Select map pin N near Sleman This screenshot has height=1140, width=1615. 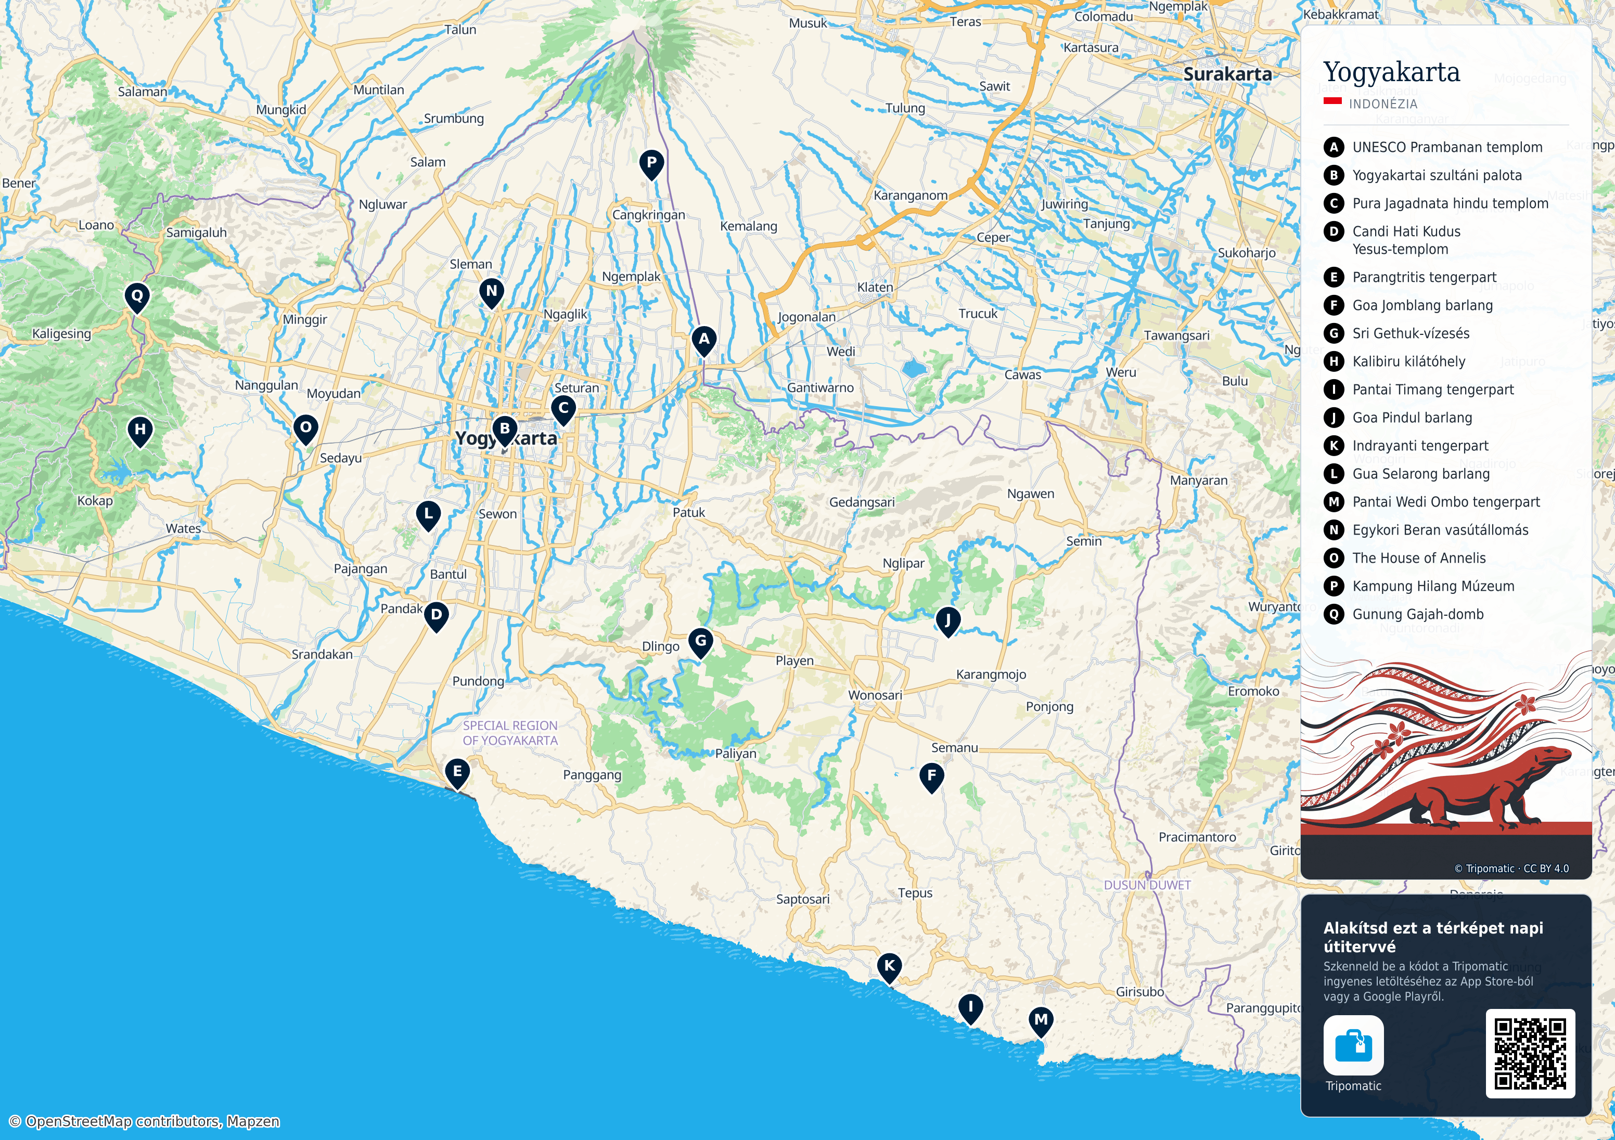click(x=491, y=293)
